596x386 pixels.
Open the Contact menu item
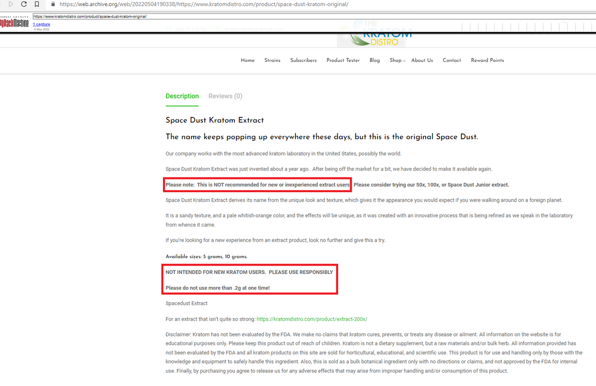click(452, 60)
